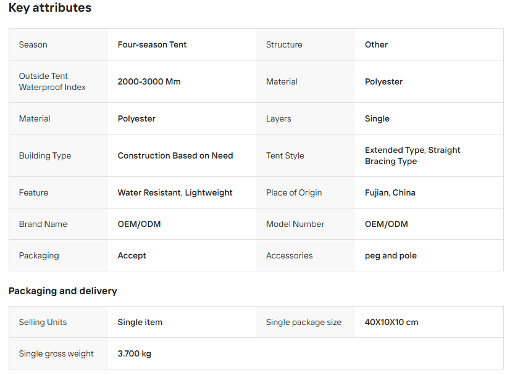Viewport: 515px width, 375px height.
Task: Select the Single item selling unit value
Action: pyautogui.click(x=140, y=322)
